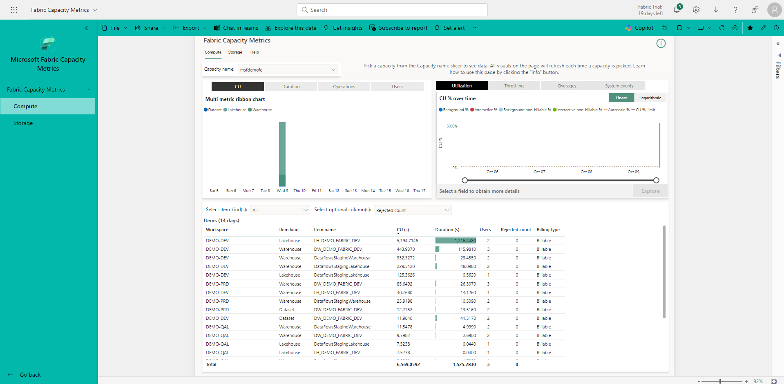Screen dimensions: 784x384
Task: Click the more options ellipsis in toolbar
Action: tap(475, 28)
